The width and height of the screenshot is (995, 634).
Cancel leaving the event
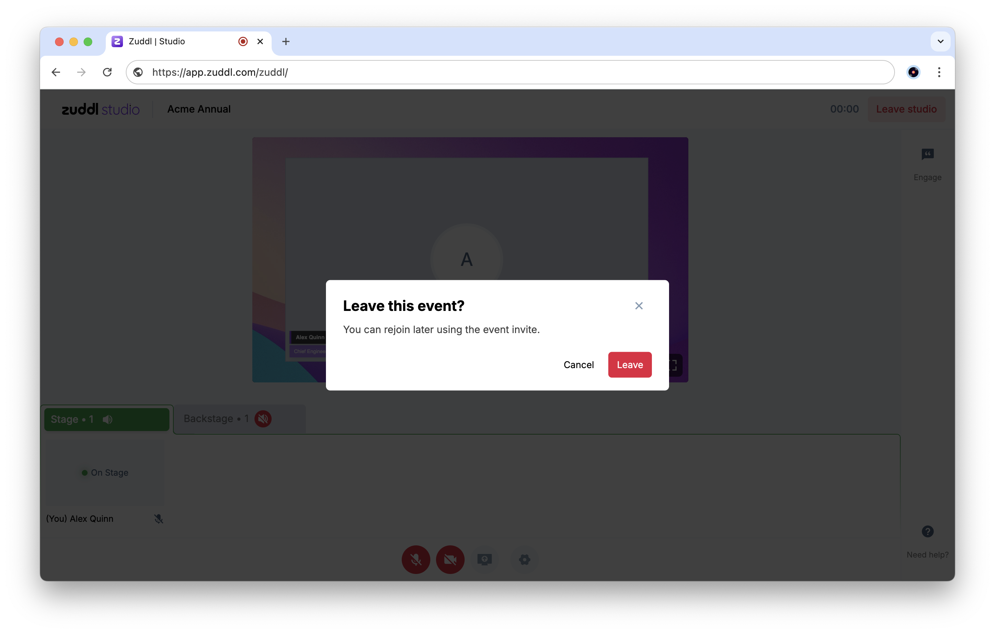(x=579, y=365)
